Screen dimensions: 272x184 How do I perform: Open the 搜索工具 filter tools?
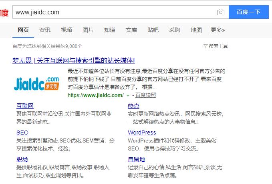coord(216,46)
